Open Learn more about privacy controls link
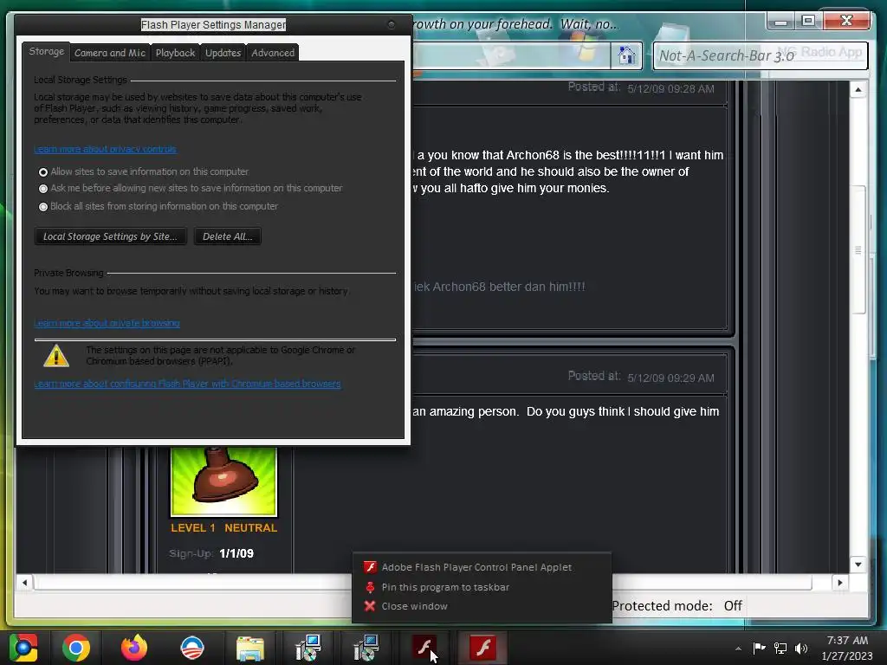The image size is (887, 665). (x=105, y=149)
